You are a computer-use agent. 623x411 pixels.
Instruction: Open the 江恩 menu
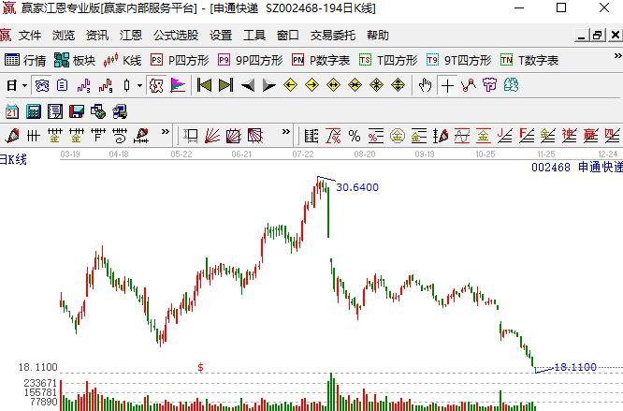(x=131, y=36)
